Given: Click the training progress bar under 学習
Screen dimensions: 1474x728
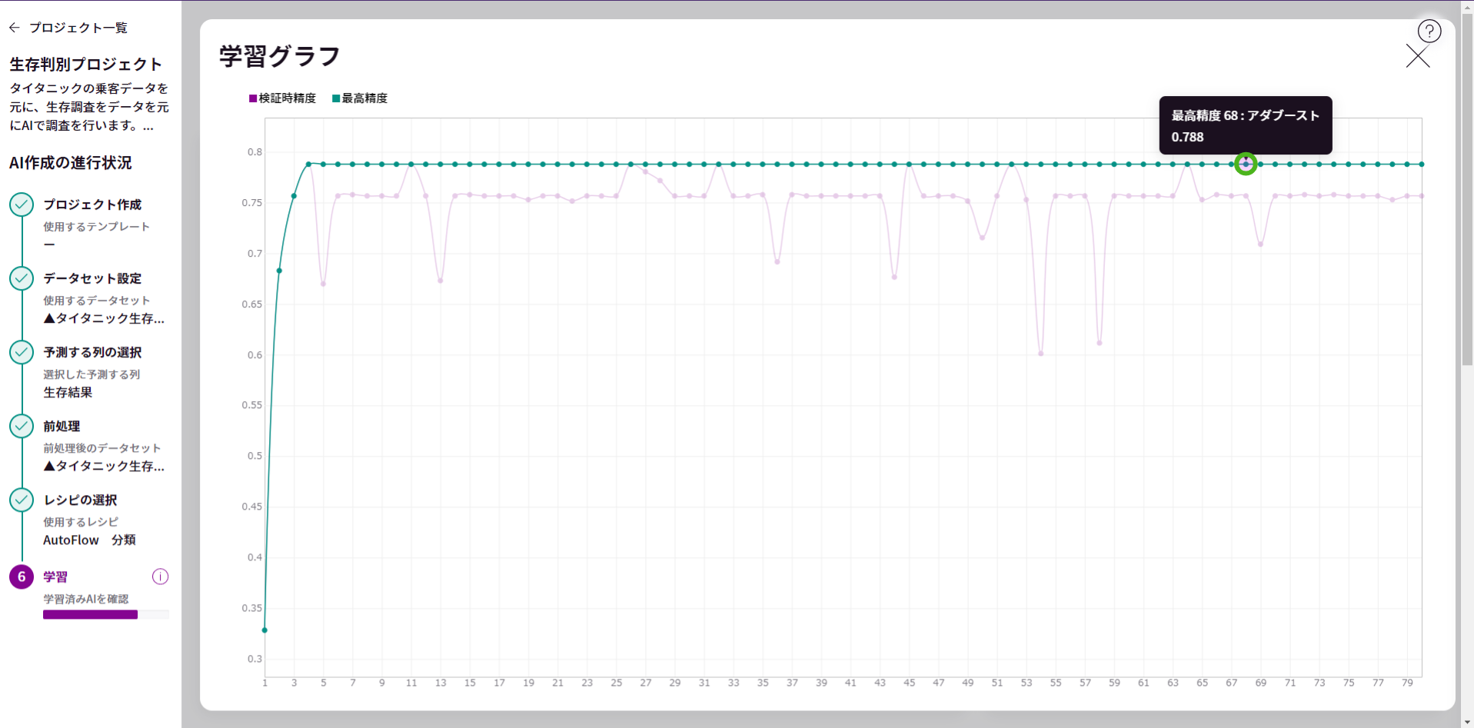Looking at the screenshot, I should coord(106,614).
